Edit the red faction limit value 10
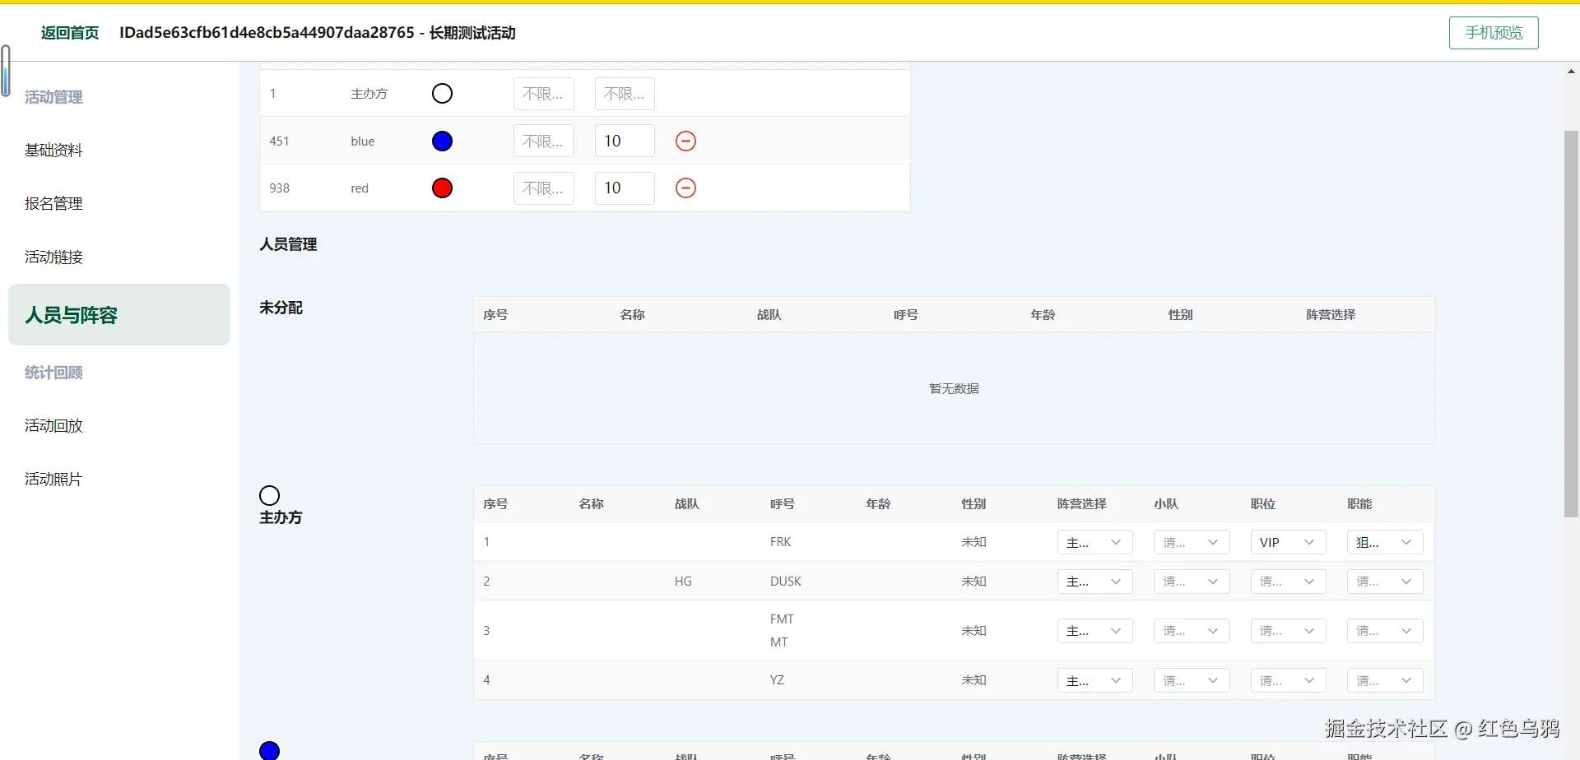This screenshot has width=1580, height=760. 625,188
